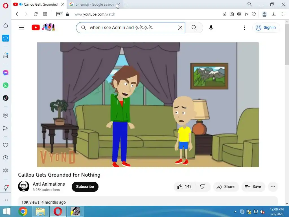The height and width of the screenshot is (217, 289).
Task: Open the Speed Dial grid icon
Action: click(45, 14)
